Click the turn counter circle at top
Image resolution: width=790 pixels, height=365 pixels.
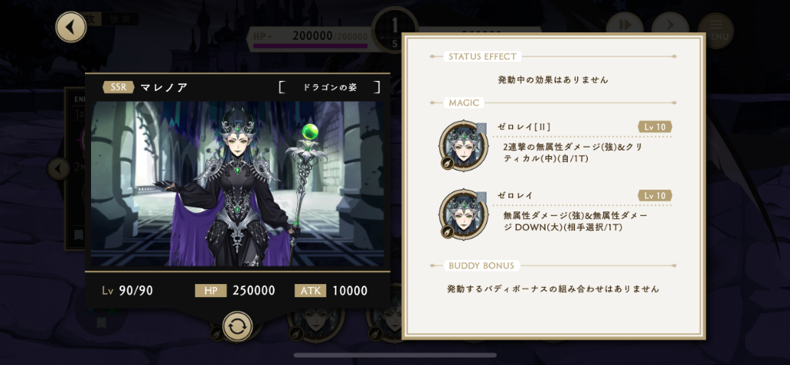394,29
